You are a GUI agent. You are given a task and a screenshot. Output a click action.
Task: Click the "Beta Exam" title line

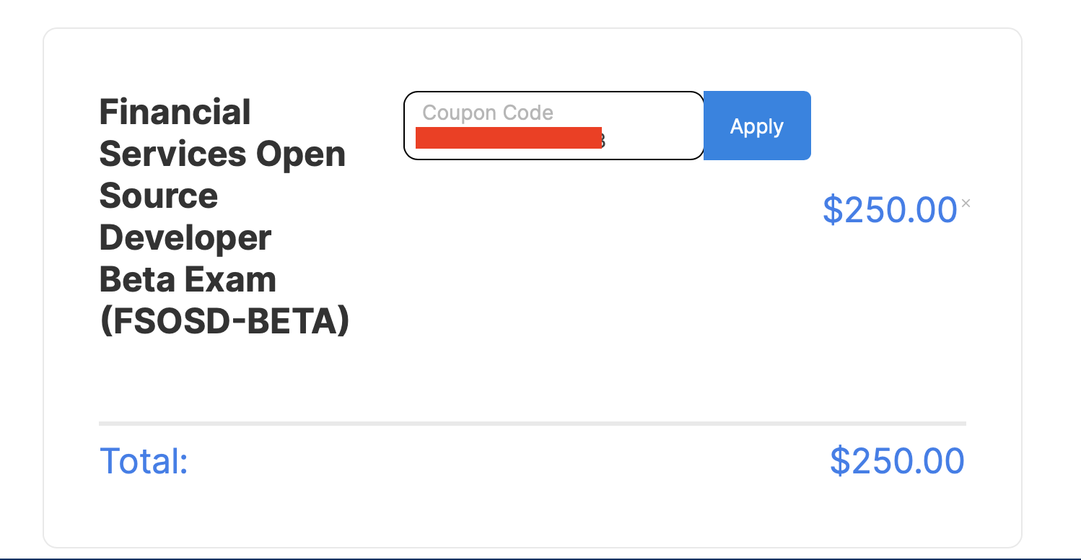pyautogui.click(x=188, y=279)
